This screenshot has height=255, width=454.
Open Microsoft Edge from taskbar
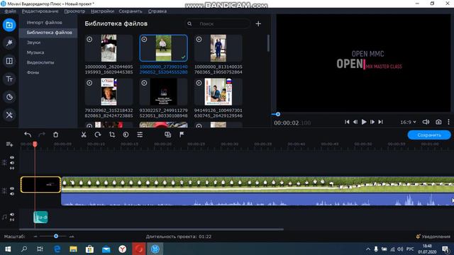[x=57, y=249]
